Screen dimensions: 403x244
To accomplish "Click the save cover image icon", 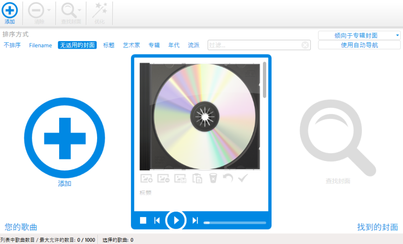I will click(180, 178).
